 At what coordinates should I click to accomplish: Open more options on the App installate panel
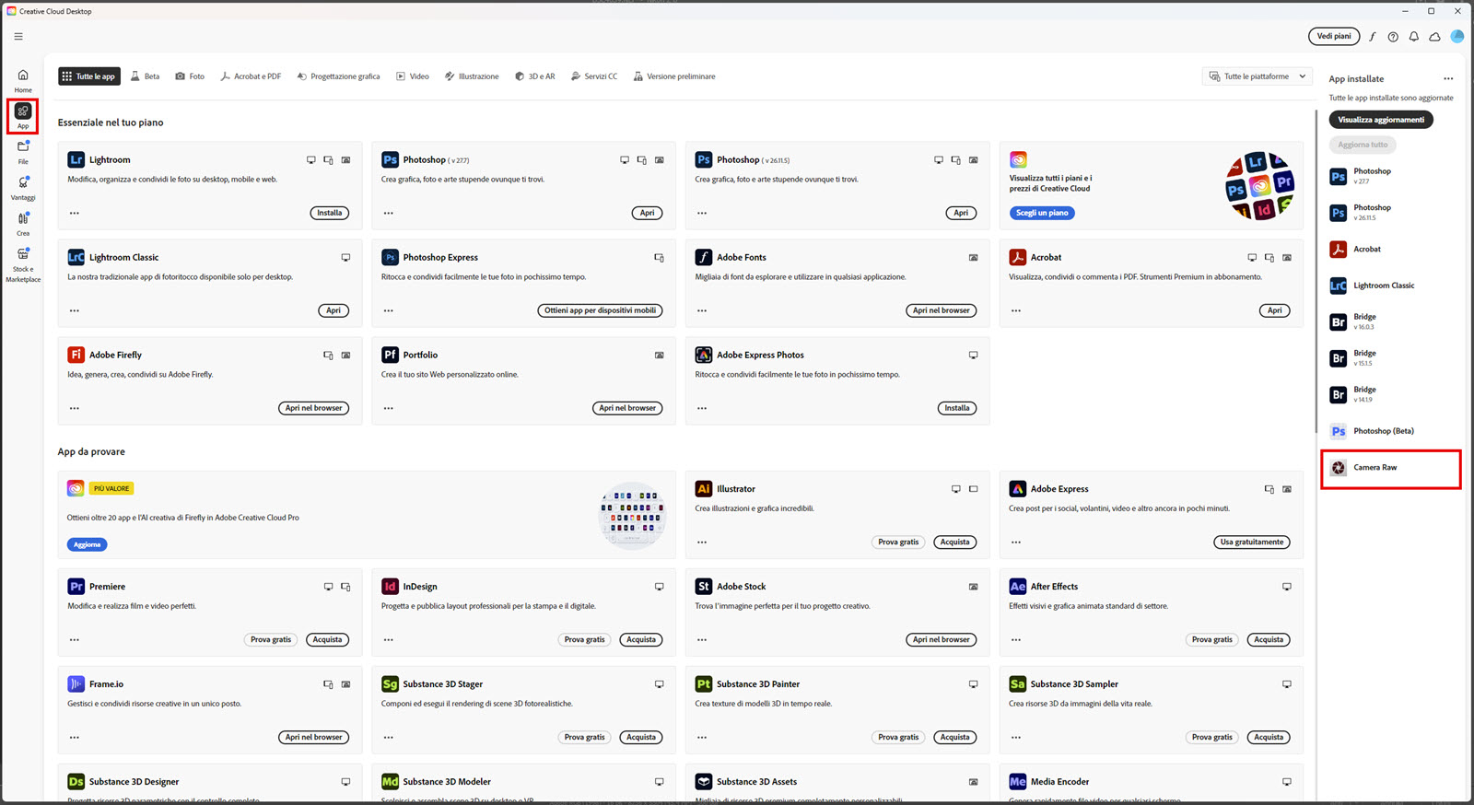click(x=1448, y=79)
